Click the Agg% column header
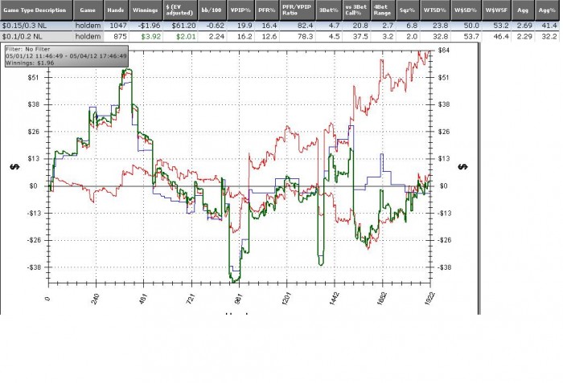The image size is (563, 383). tap(547, 10)
